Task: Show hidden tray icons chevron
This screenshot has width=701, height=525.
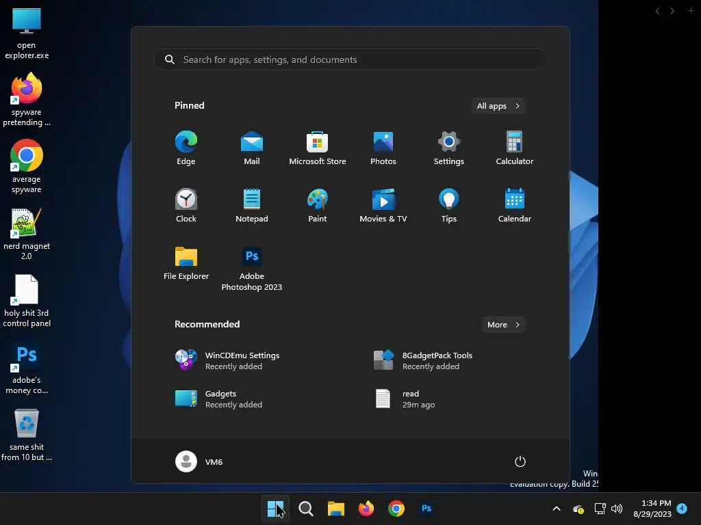Action: click(x=557, y=509)
